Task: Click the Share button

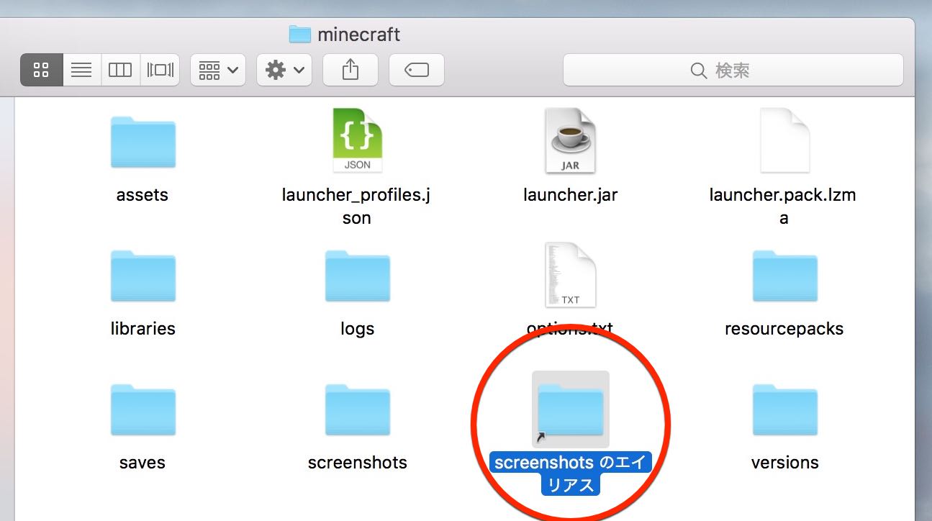Action: pos(350,70)
